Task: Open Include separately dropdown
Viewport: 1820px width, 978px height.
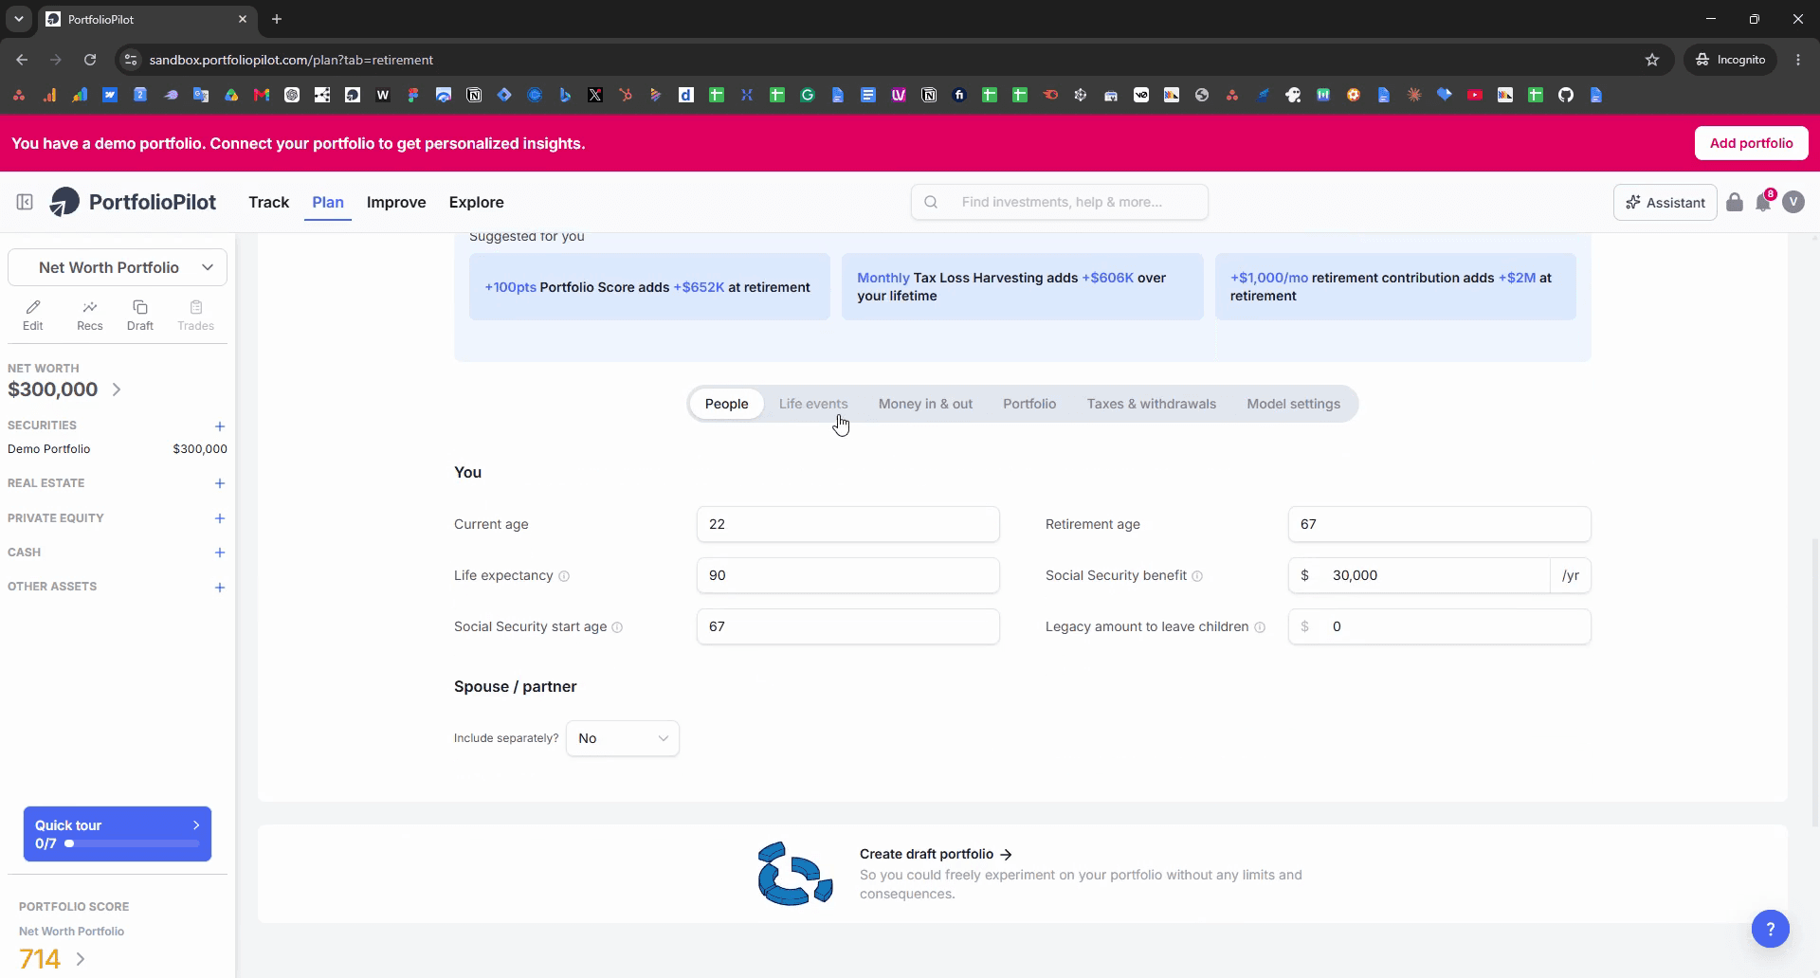Action: point(623,738)
